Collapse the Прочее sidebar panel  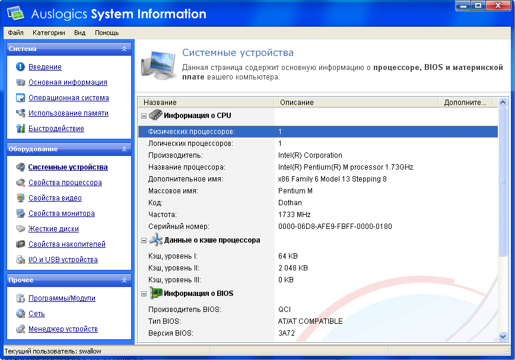coord(124,280)
